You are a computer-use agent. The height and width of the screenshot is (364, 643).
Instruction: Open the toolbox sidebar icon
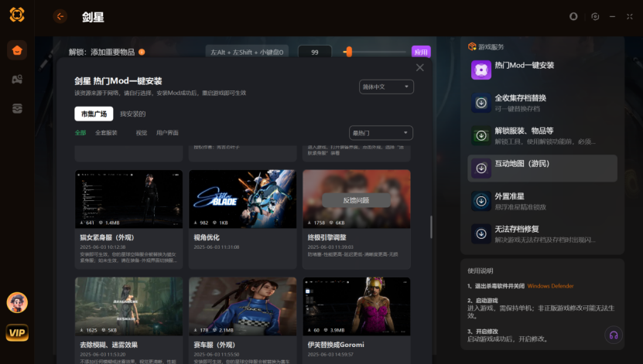17,108
